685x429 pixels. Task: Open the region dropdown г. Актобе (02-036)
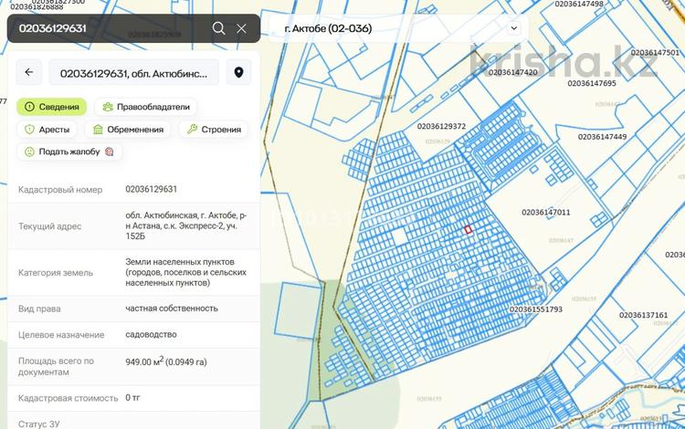(x=397, y=28)
